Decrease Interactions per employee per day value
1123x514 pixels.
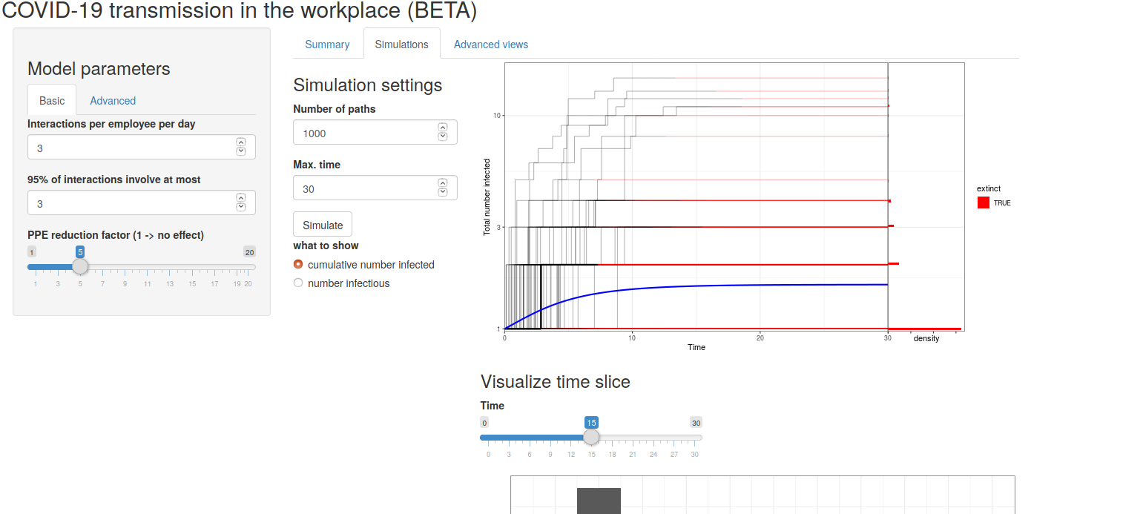[240, 151]
